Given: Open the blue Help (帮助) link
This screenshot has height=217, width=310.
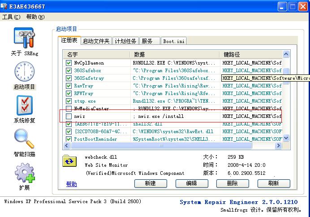Looking at the screenshot, I should click(71, 184).
